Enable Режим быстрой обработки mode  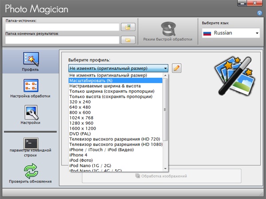(167, 30)
